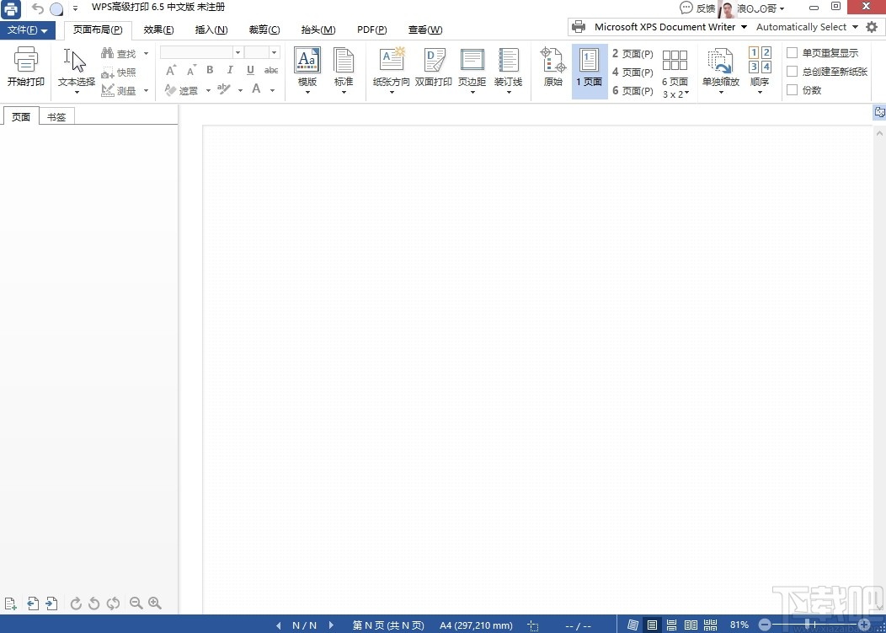Open printer settings gear icon
The image size is (886, 633).
tap(872, 27)
